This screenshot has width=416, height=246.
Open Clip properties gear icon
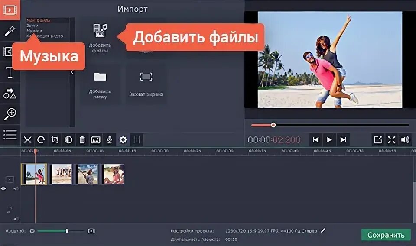pos(123,140)
